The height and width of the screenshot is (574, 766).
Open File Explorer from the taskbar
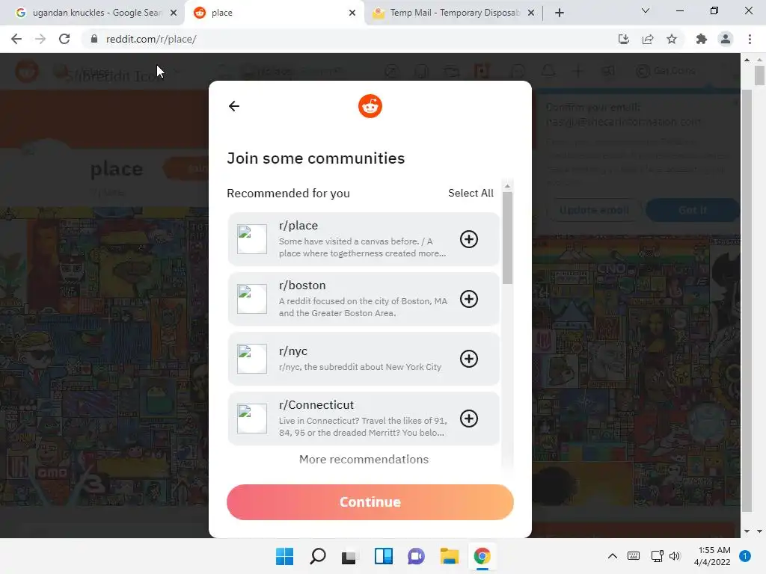coord(449,556)
